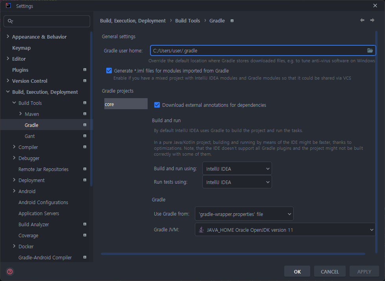
Task: Select Gradle in settings tree
Action: point(31,125)
